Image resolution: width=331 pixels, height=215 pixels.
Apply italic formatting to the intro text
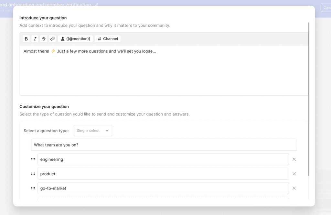35,38
